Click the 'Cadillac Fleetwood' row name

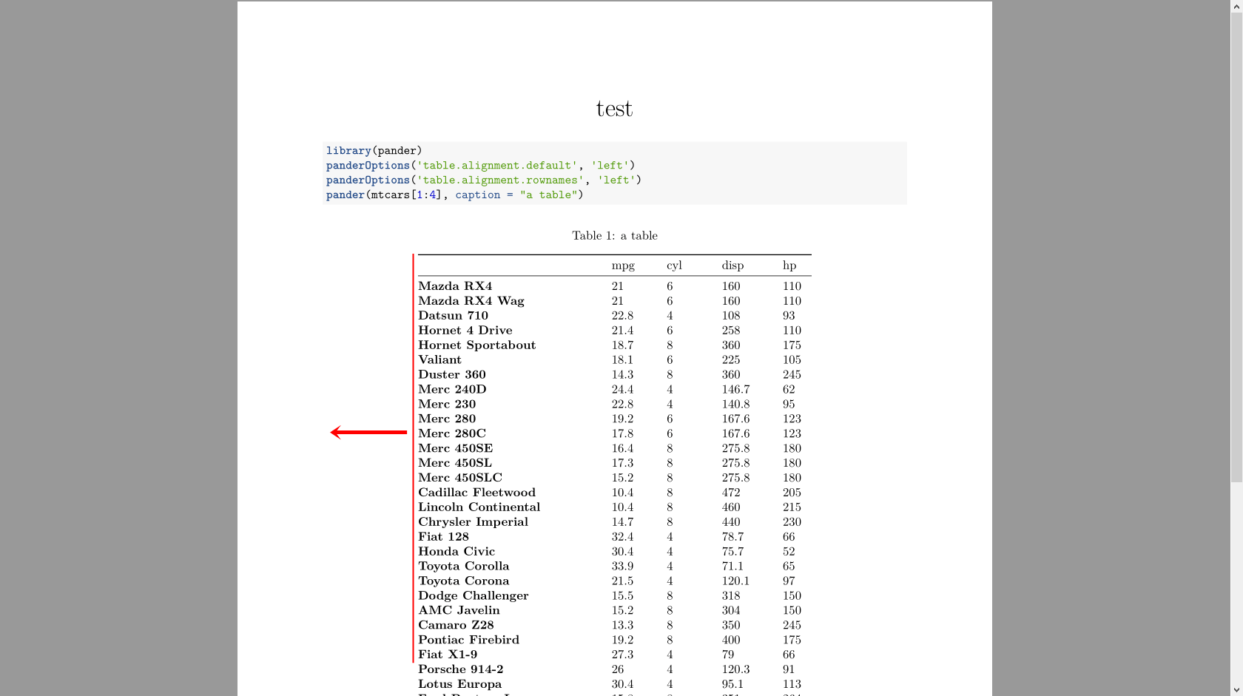(476, 493)
